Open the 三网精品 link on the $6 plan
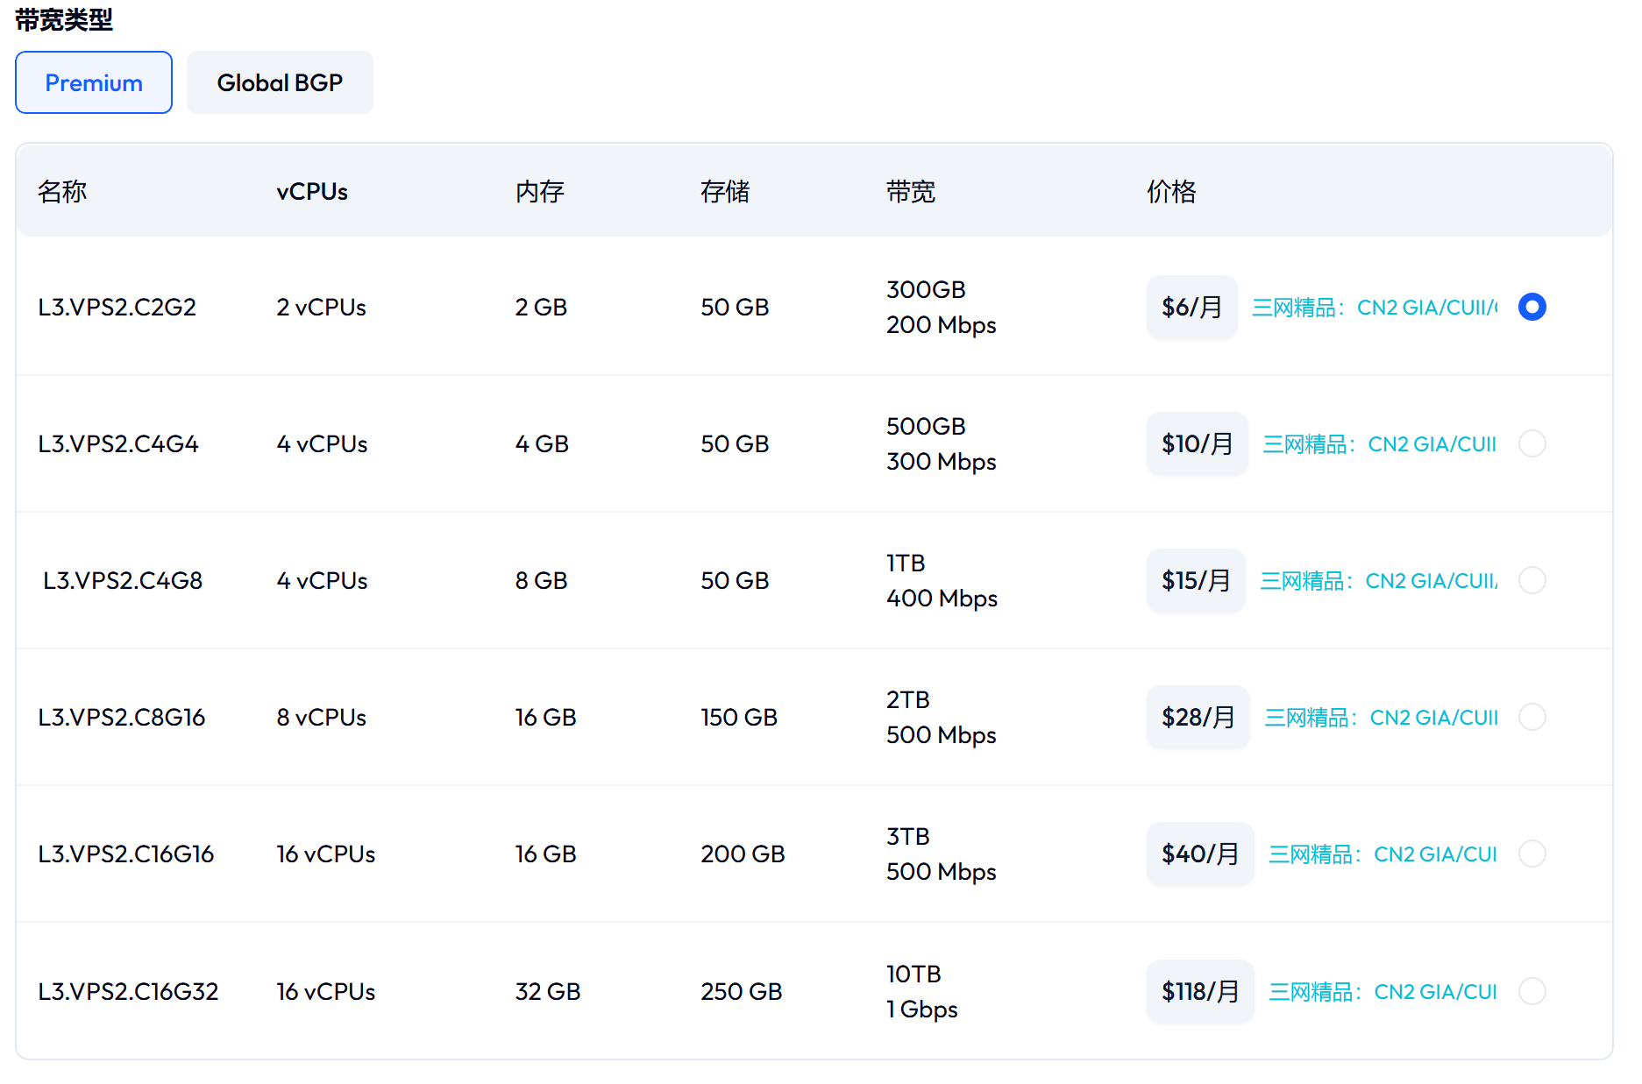The image size is (1642, 1084). click(x=1374, y=308)
